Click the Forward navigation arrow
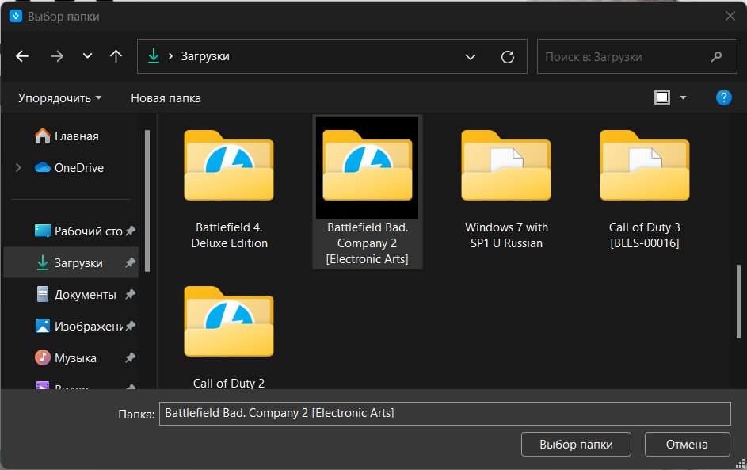This screenshot has height=470, width=747. (x=56, y=56)
